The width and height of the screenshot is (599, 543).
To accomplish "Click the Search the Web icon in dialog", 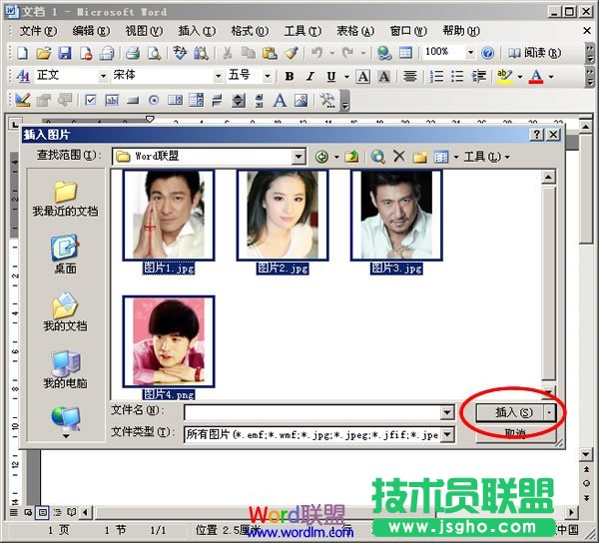I will [x=378, y=157].
